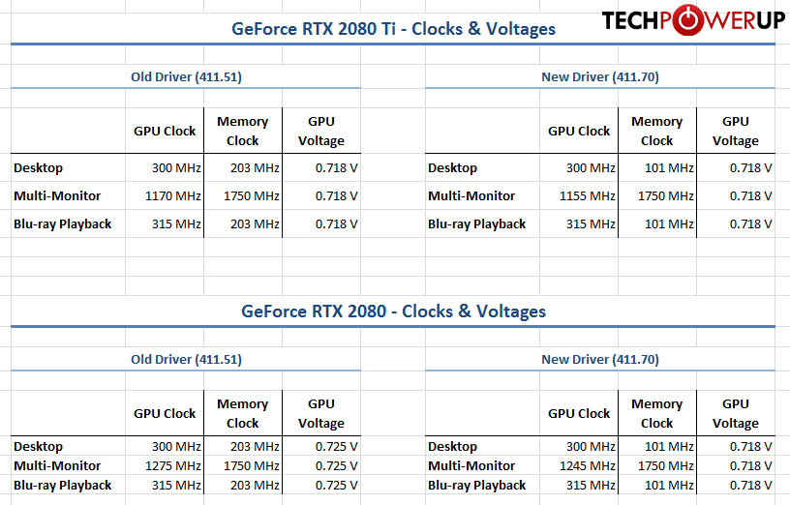Select RTX 2080 old driver Desktop 0.725 V voltage
790x505 pixels.
point(337,447)
